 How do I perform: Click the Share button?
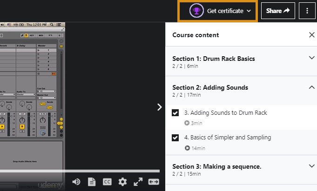click(277, 11)
